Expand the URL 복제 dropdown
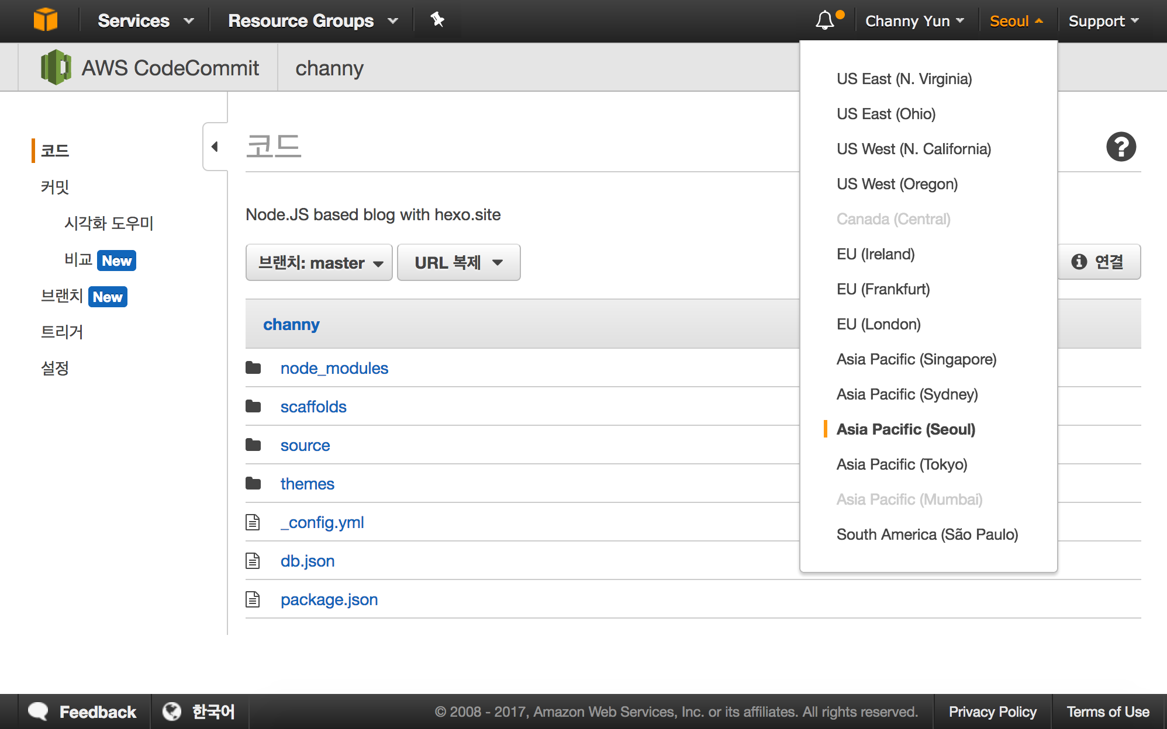The height and width of the screenshot is (729, 1167). point(458,263)
